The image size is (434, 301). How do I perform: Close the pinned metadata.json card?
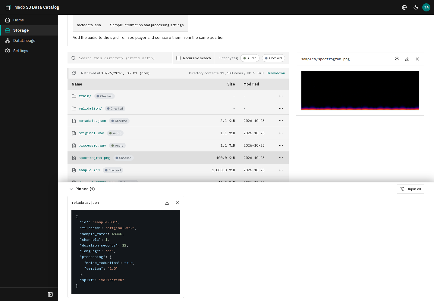pos(177,203)
